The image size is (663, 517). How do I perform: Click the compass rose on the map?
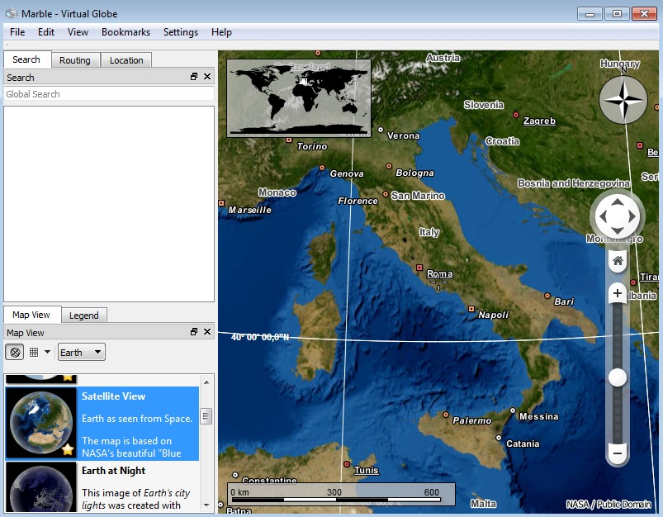(624, 101)
